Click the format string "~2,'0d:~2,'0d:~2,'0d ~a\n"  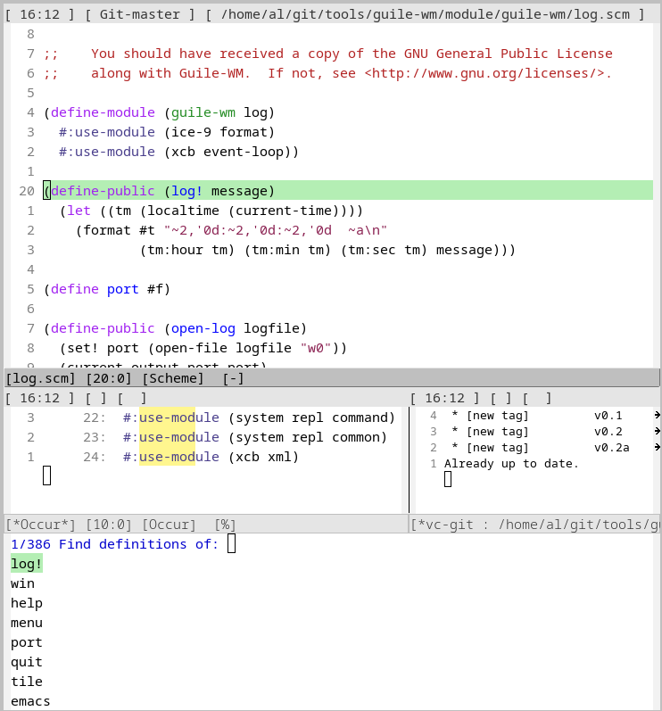point(275,230)
